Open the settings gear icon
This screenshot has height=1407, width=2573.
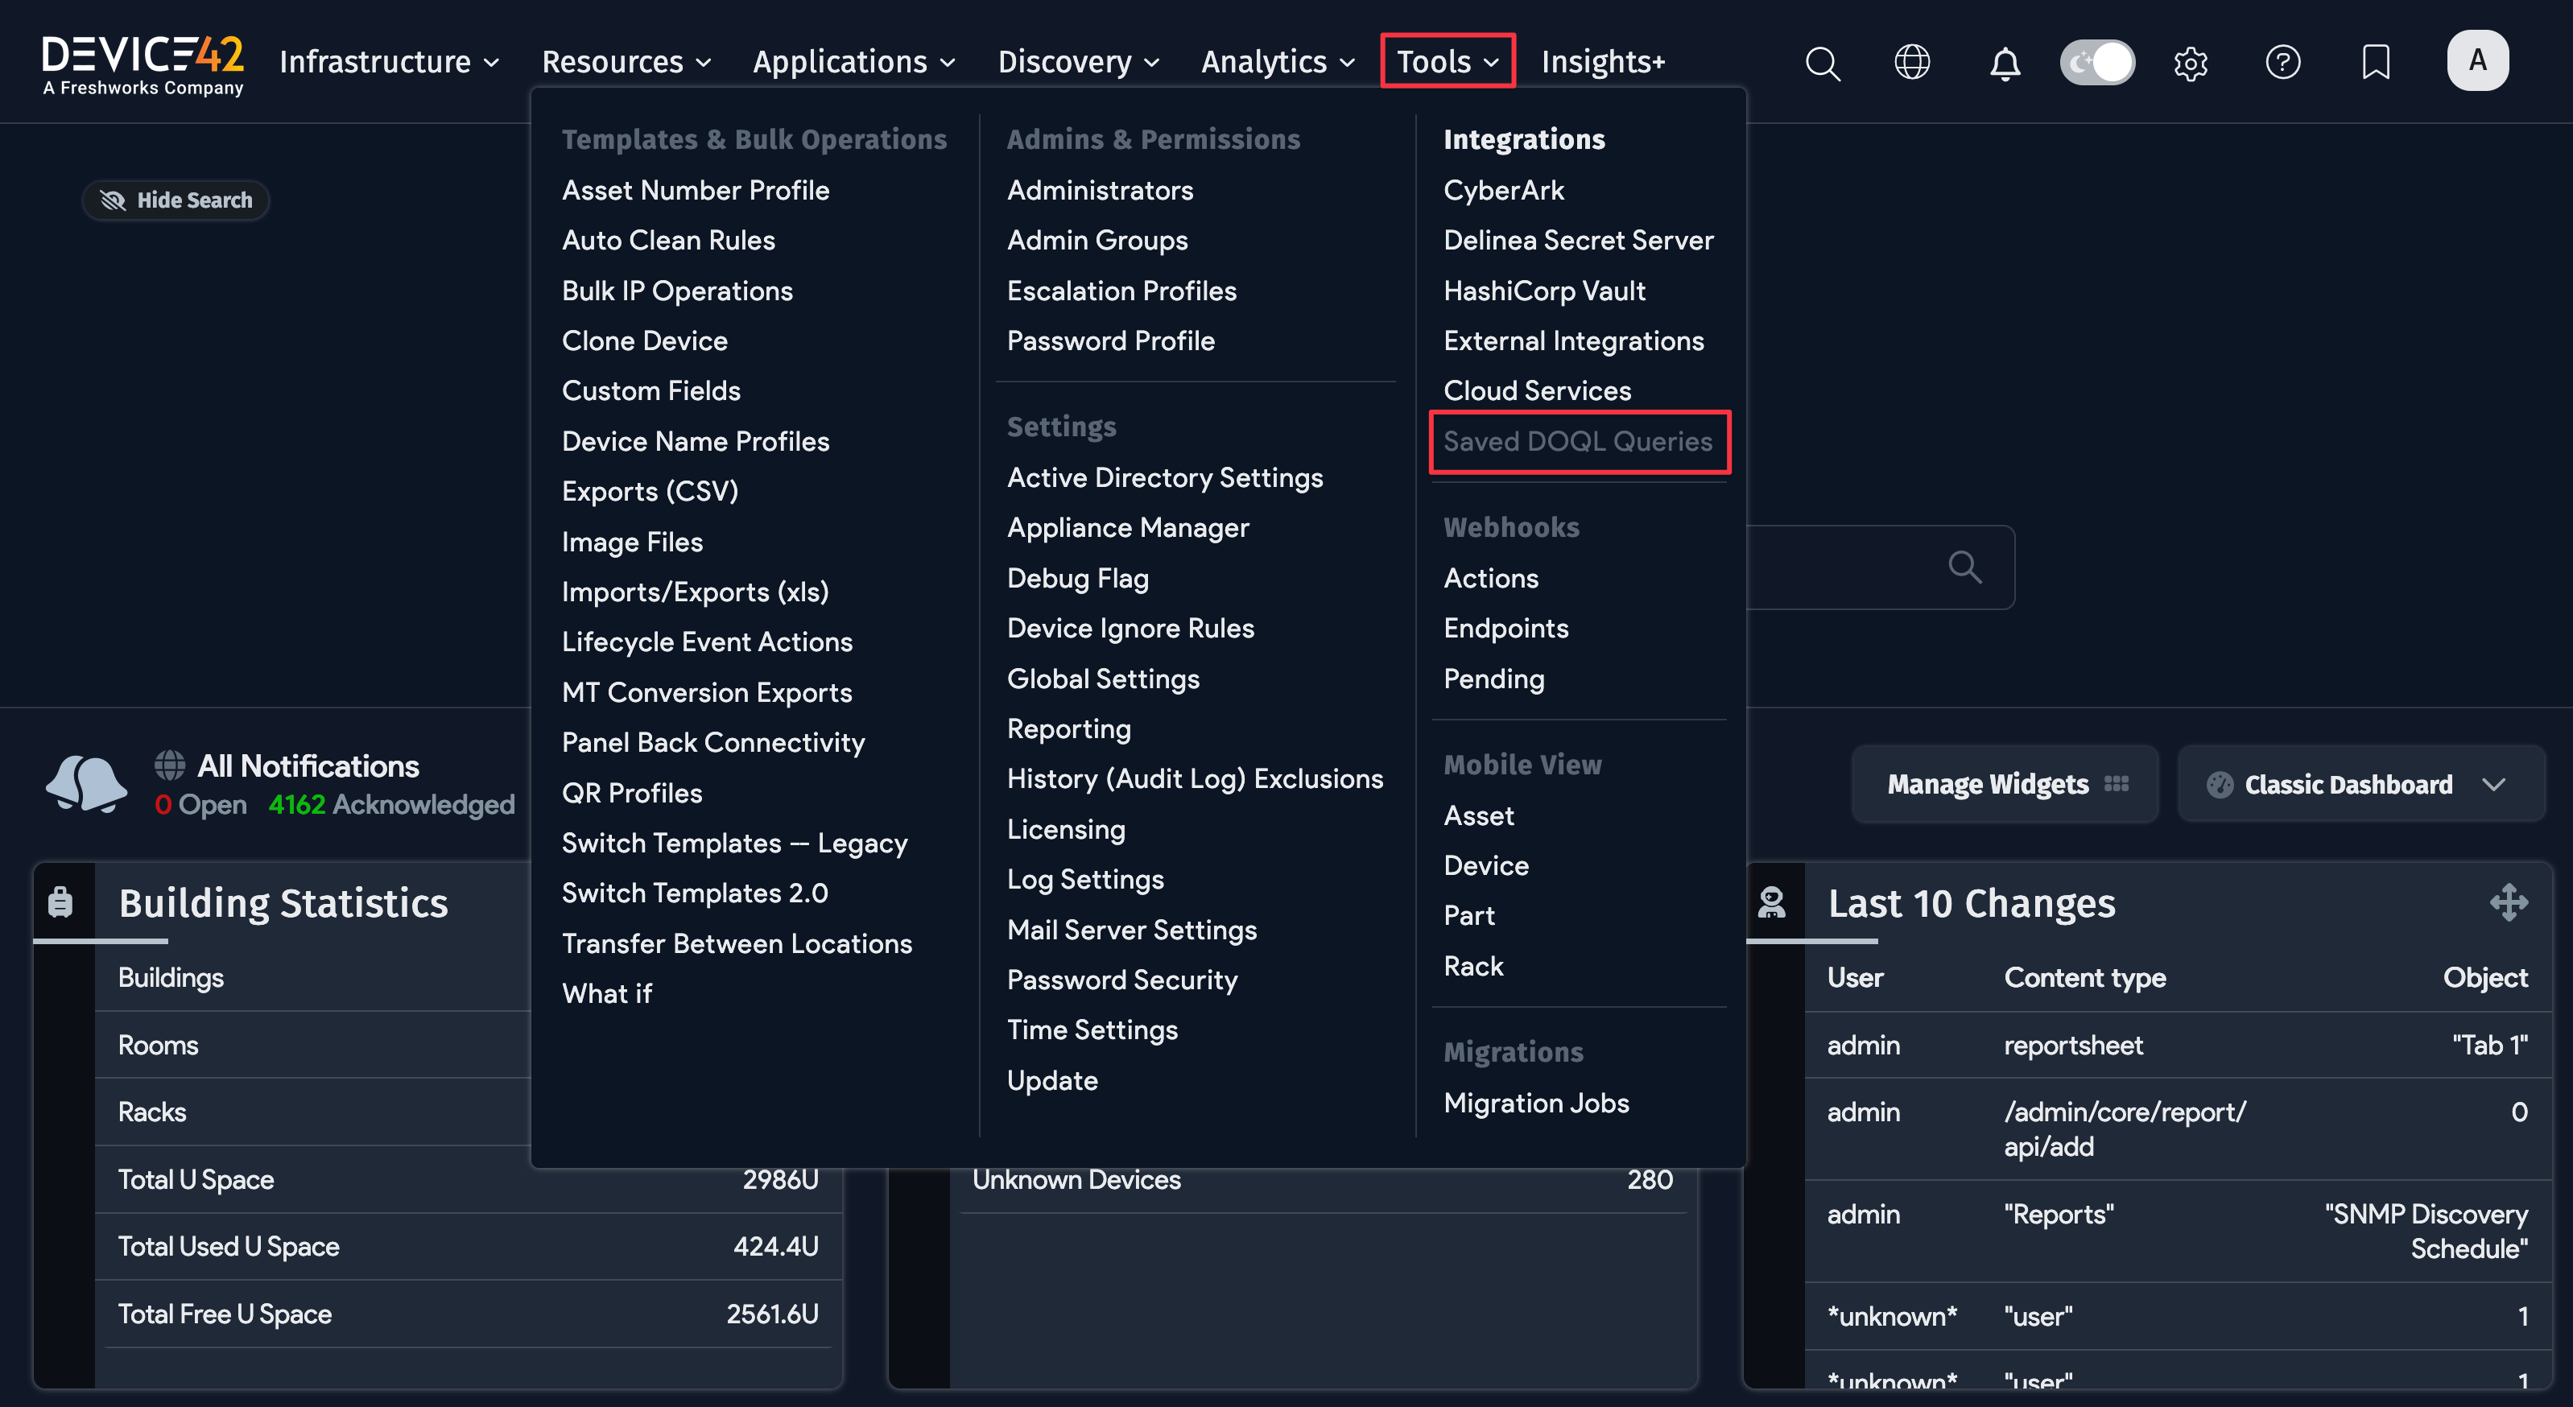[x=2191, y=63]
